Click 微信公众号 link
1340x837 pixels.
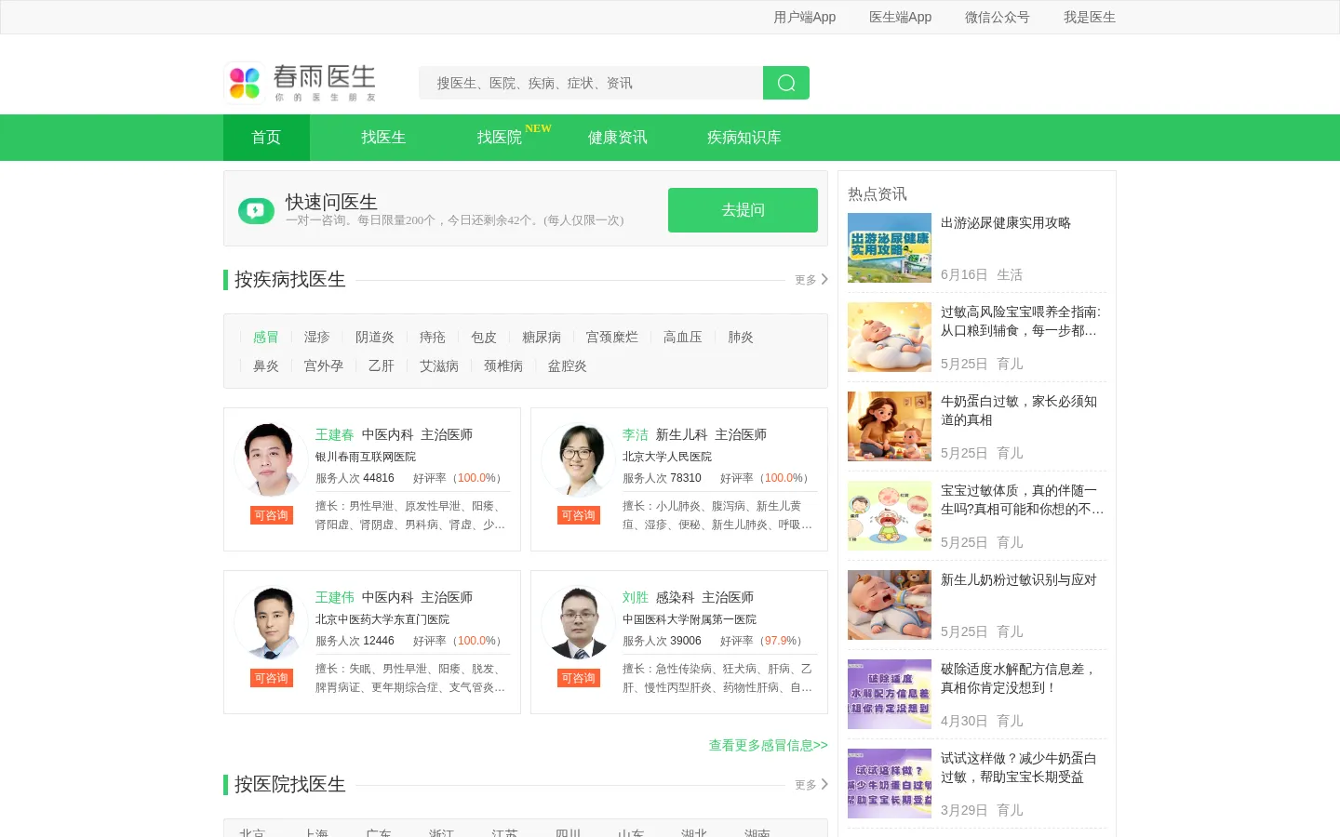point(998,17)
